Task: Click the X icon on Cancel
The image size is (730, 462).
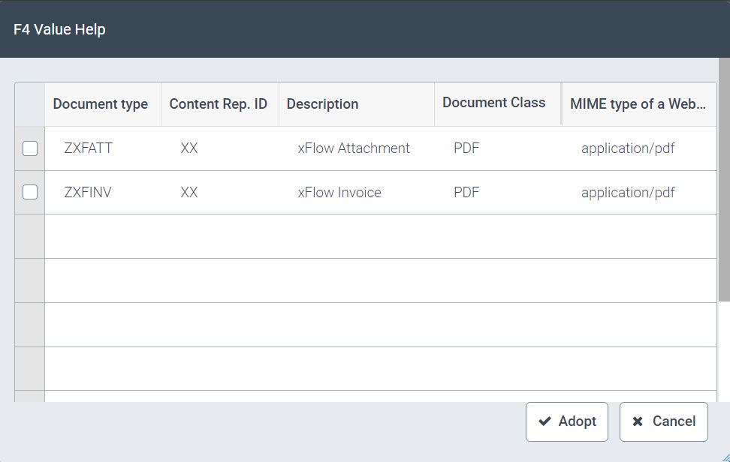Action: 638,421
